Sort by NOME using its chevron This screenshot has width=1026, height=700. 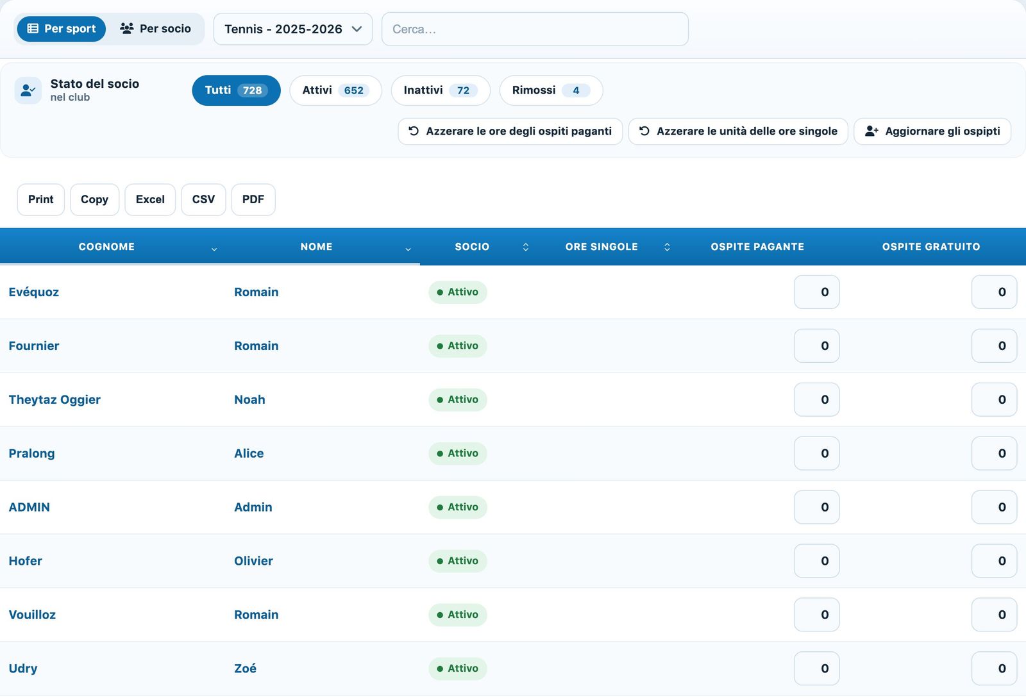point(408,249)
